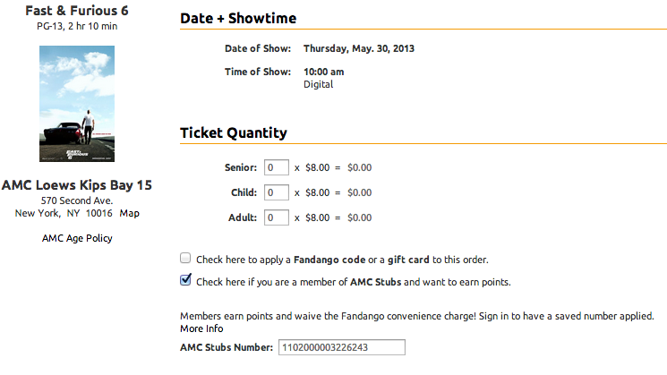Click the 10:00 am showtime text
The image size is (667, 375).
[324, 72]
